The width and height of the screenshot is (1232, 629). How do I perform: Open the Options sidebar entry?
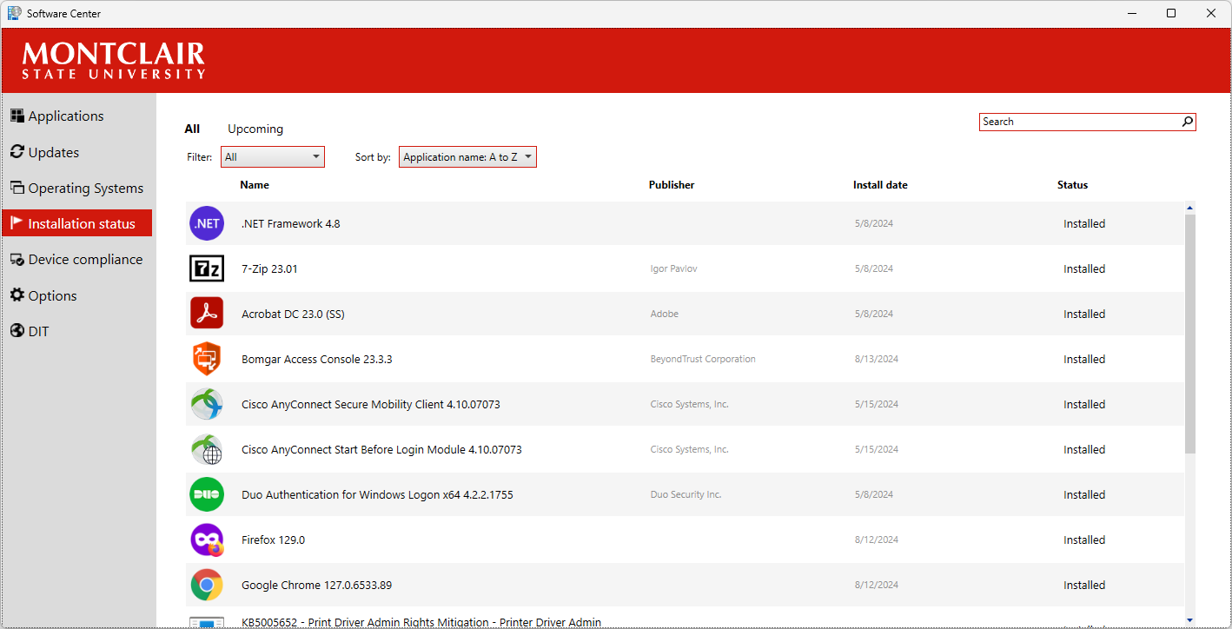pos(50,295)
